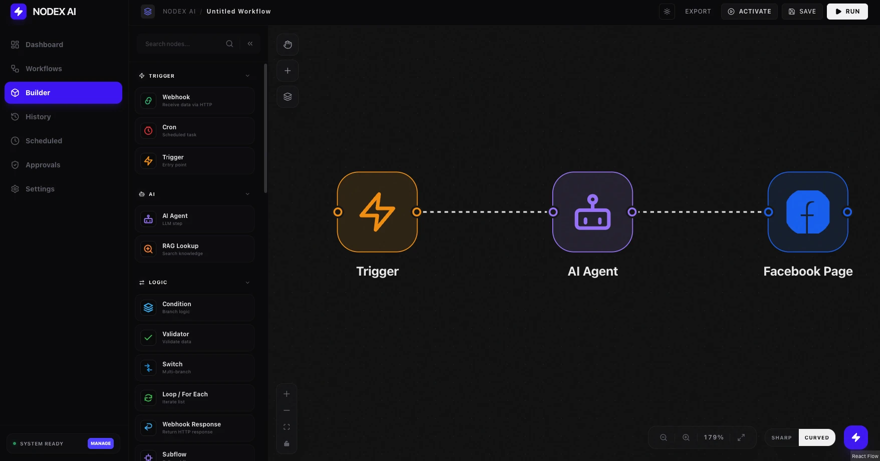Collapse the Trigger section

(248, 76)
